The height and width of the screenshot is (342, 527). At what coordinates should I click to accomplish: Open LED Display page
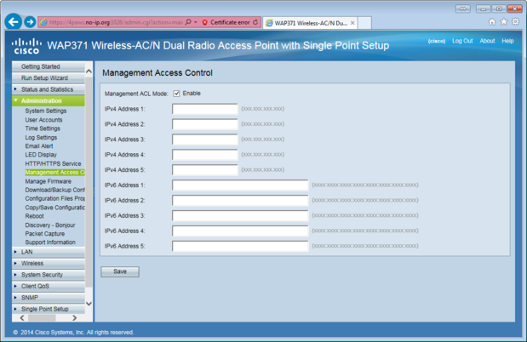[x=41, y=155]
